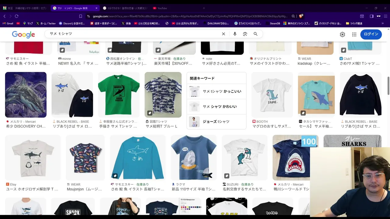The width and height of the screenshot is (390, 219).
Task: Open the Brave Shields lion icon
Action: (301, 16)
